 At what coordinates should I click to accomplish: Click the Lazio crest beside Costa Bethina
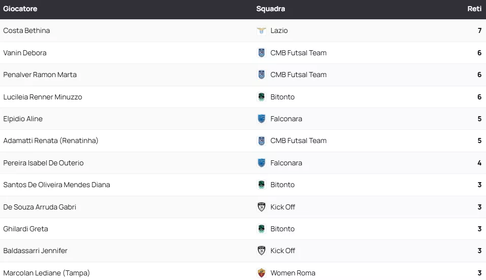pos(262,30)
